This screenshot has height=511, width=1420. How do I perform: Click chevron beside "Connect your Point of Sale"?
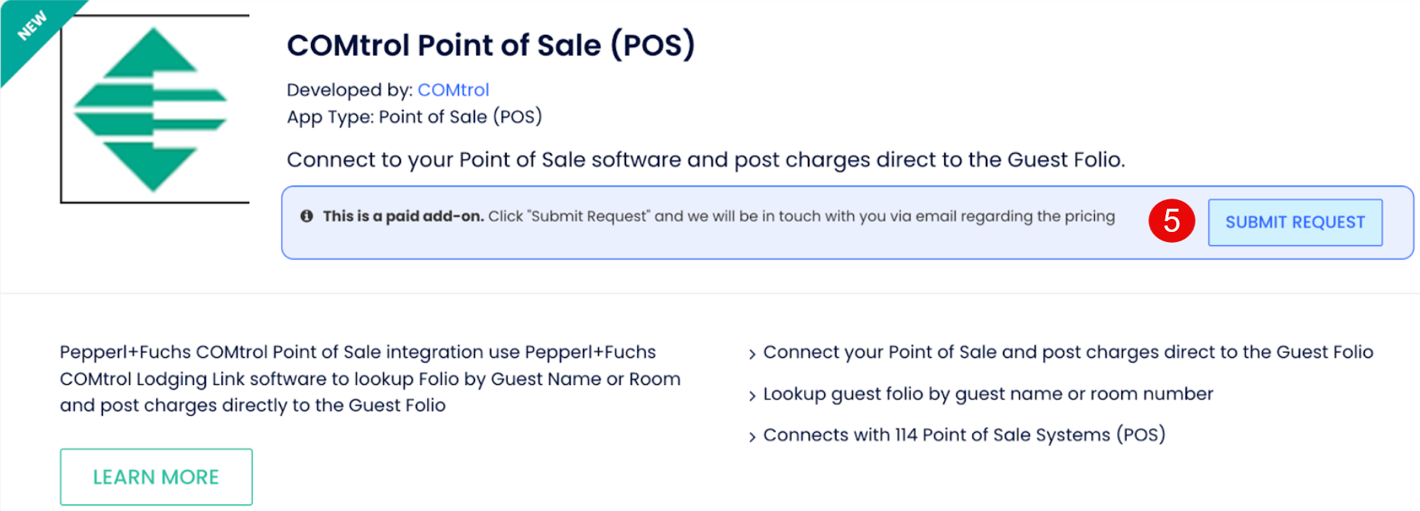(751, 354)
